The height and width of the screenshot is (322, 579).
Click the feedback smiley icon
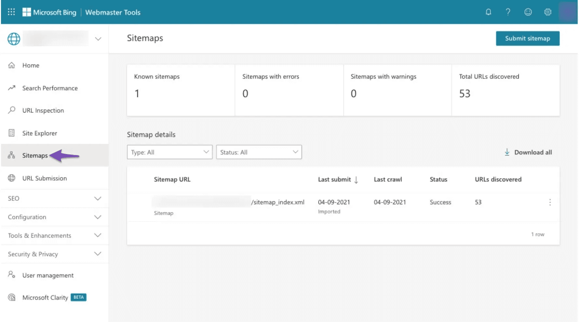point(528,12)
